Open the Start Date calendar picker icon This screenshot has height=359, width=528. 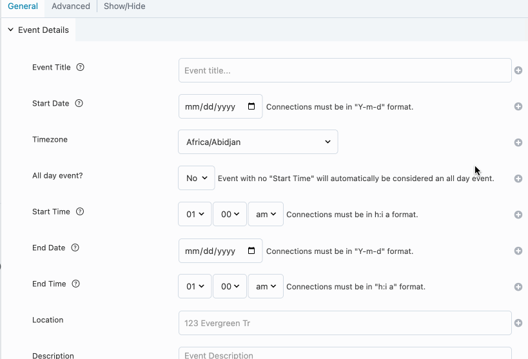(251, 106)
